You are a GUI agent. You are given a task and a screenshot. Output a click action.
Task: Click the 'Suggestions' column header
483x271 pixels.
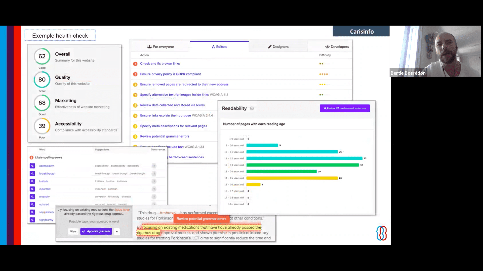[x=102, y=150]
